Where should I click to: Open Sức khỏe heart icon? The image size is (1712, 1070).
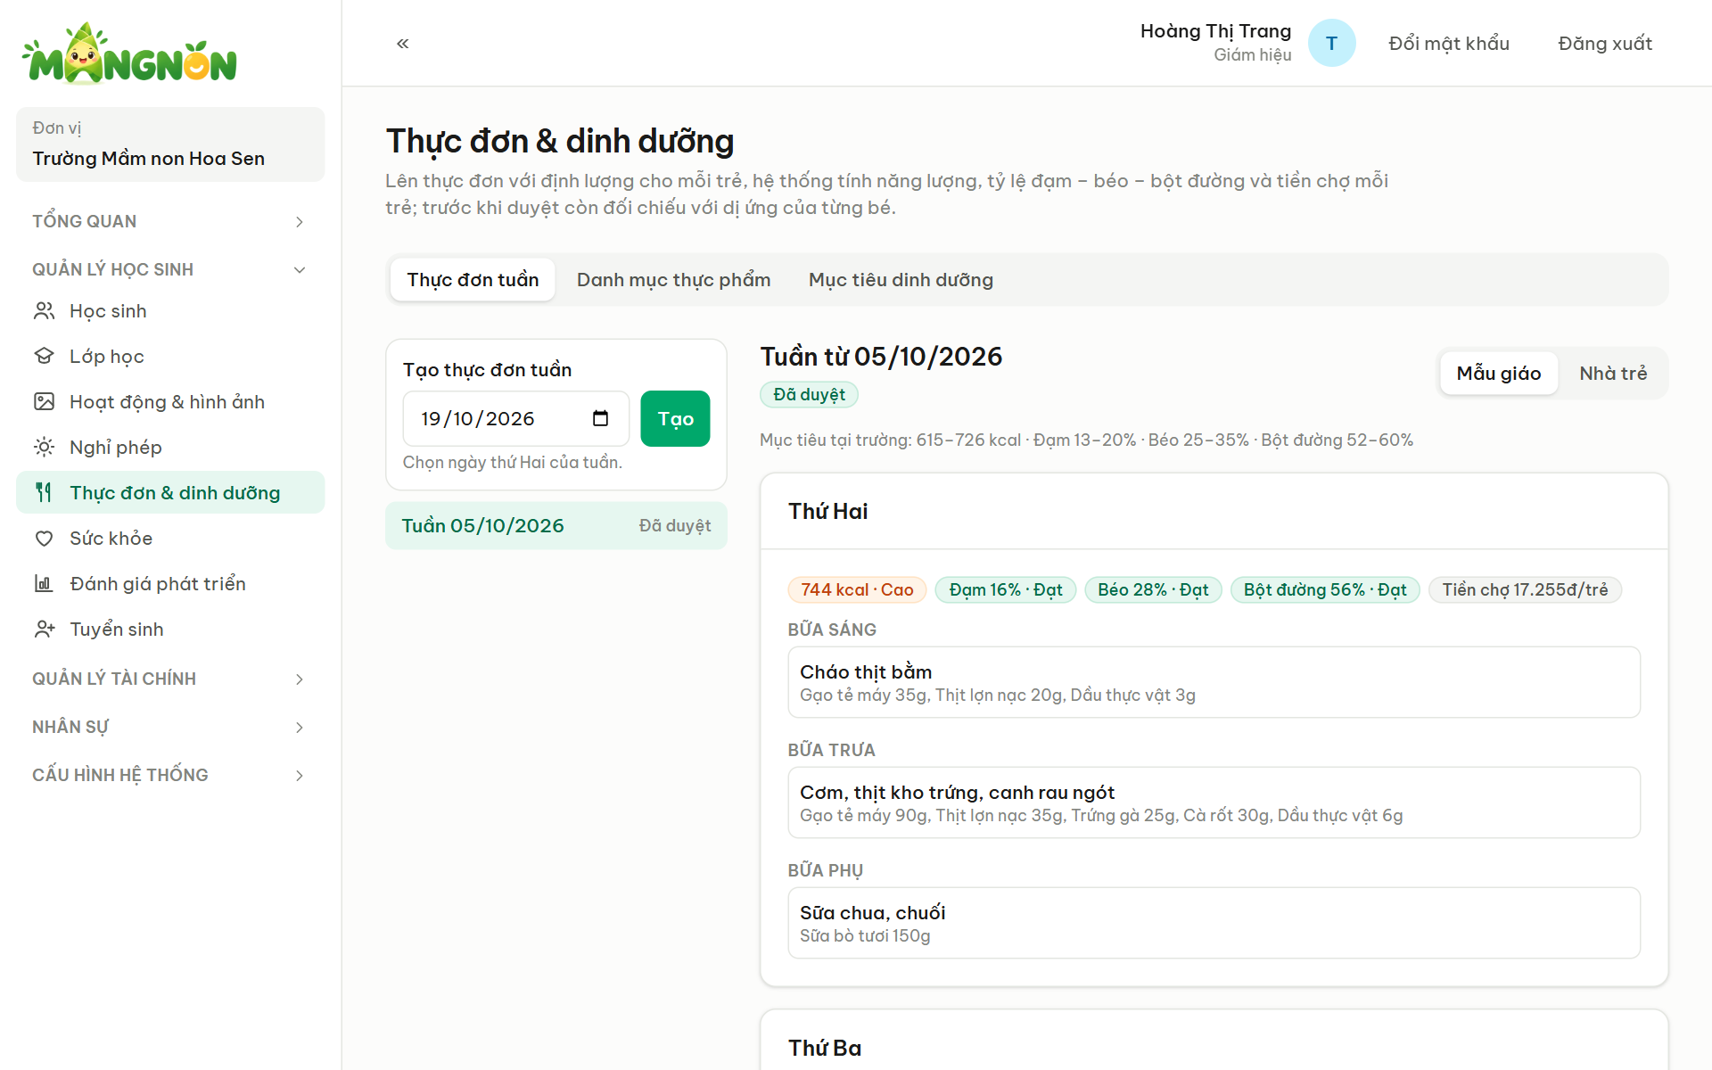(x=44, y=539)
